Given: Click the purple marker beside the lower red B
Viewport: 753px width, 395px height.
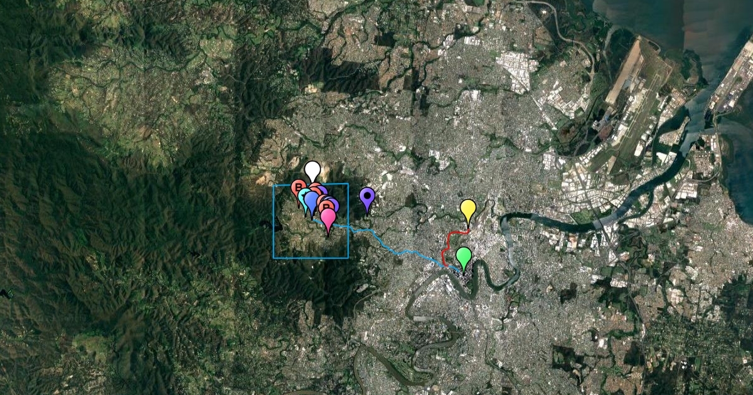Looking at the screenshot, I should tap(334, 204).
